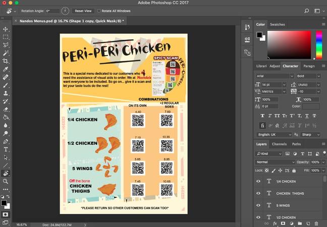Click the Character text color swatch
The width and height of the screenshot is (327, 227).
(x=311, y=106)
